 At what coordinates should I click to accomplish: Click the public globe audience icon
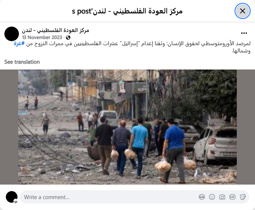[x=68, y=37]
